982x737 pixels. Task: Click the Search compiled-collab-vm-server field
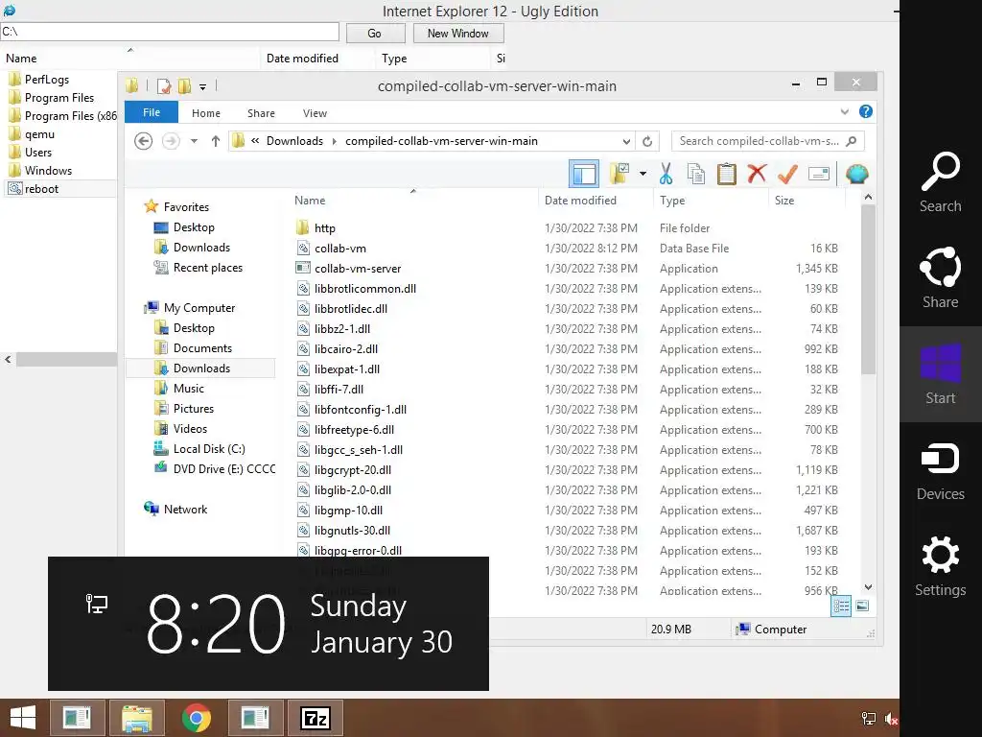pos(768,141)
